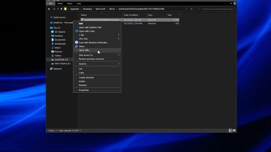This screenshot has width=271, height=152.
Task: Open the File ribbon tab
Action: 50,3
